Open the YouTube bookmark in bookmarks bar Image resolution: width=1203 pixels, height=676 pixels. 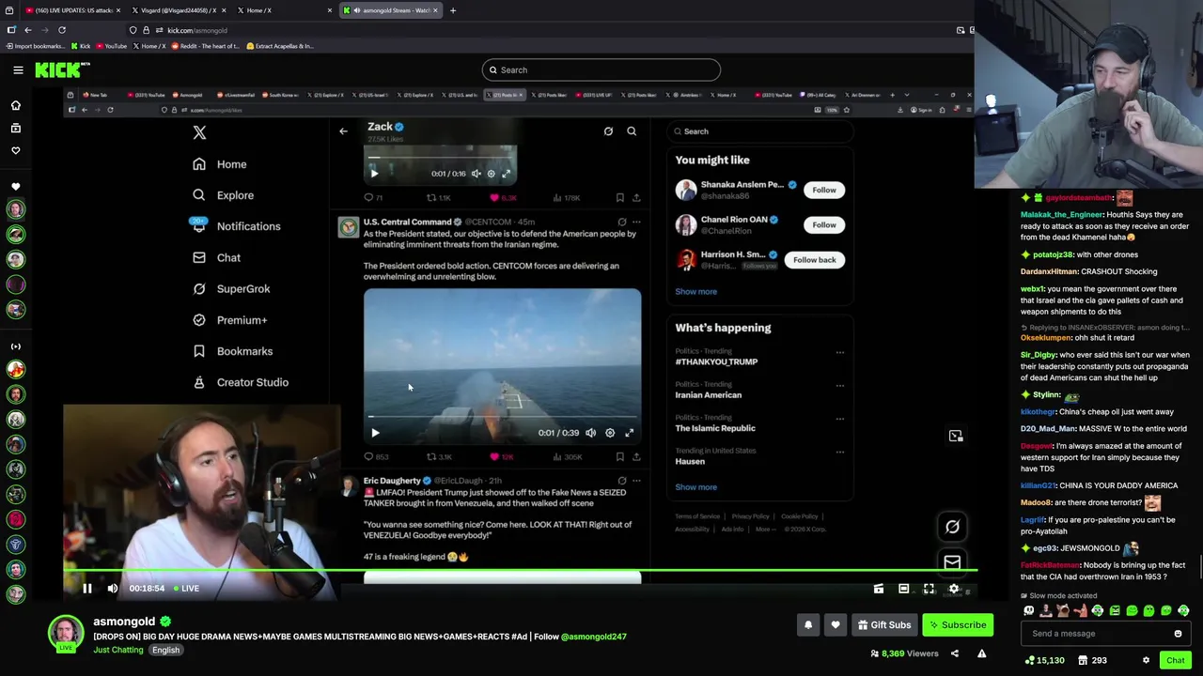pyautogui.click(x=110, y=46)
